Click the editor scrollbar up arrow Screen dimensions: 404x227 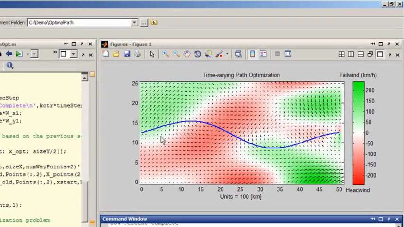[84, 77]
